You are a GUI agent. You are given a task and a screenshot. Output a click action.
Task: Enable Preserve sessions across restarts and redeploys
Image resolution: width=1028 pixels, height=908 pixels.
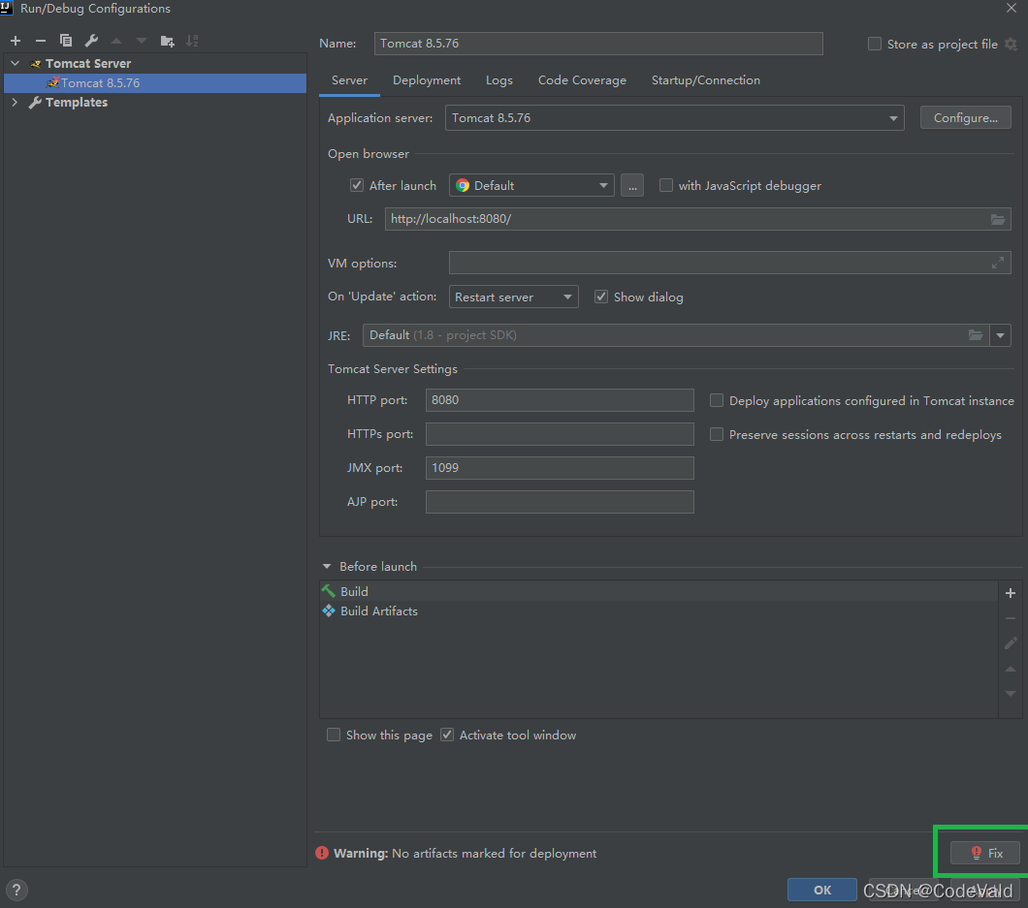point(717,434)
